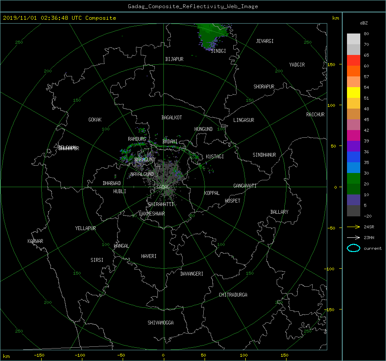Click the KARWAR city label
This screenshot has height=361, width=386.
(x=35, y=241)
